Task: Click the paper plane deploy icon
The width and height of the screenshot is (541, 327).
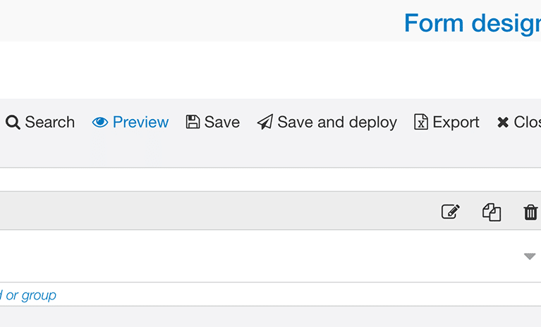Action: (265, 122)
